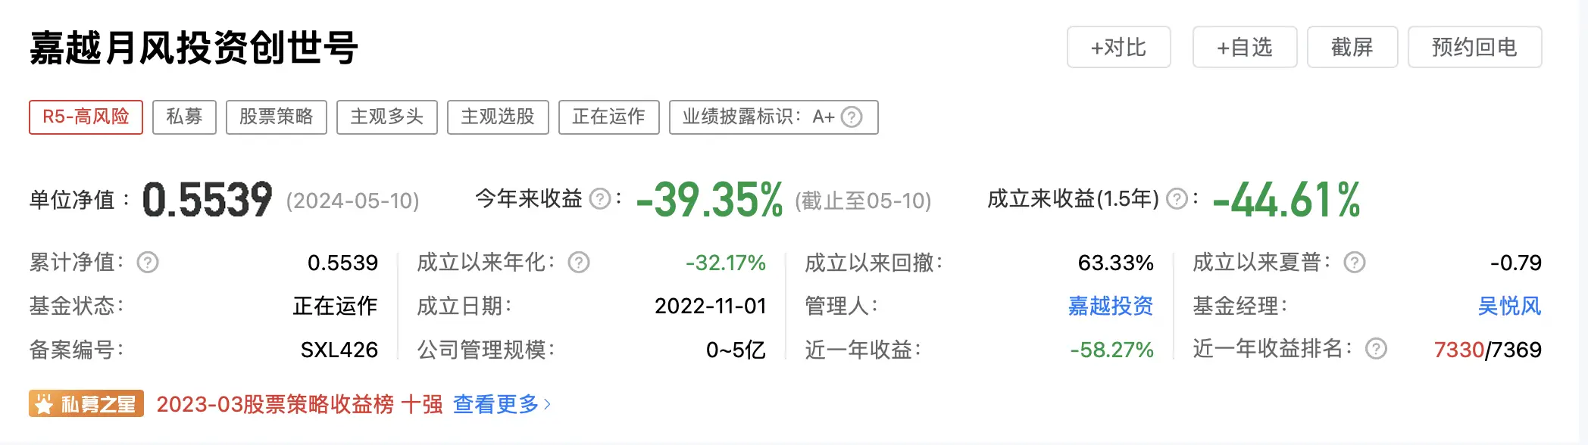Select the 主观多头 strategy tag

(387, 117)
